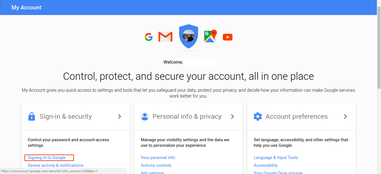Open the Activity controls page
This screenshot has height=174, width=381.
pos(156,165)
